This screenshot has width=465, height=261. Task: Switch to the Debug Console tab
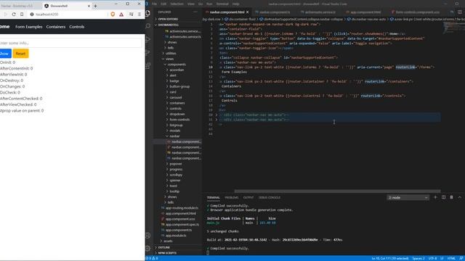click(270, 198)
